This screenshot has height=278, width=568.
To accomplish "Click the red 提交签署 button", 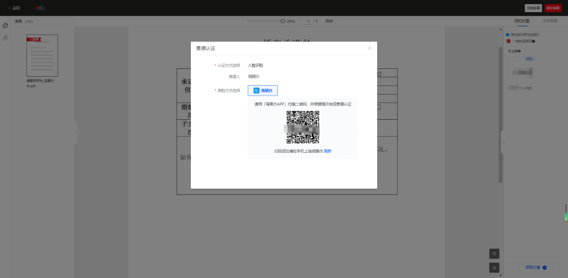I will pyautogui.click(x=553, y=8).
